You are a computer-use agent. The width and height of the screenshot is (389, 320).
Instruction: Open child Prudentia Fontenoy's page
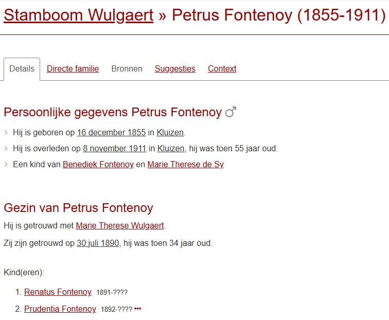pos(60,309)
